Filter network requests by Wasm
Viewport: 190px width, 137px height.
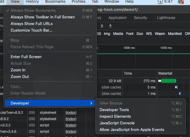(x=160, y=34)
